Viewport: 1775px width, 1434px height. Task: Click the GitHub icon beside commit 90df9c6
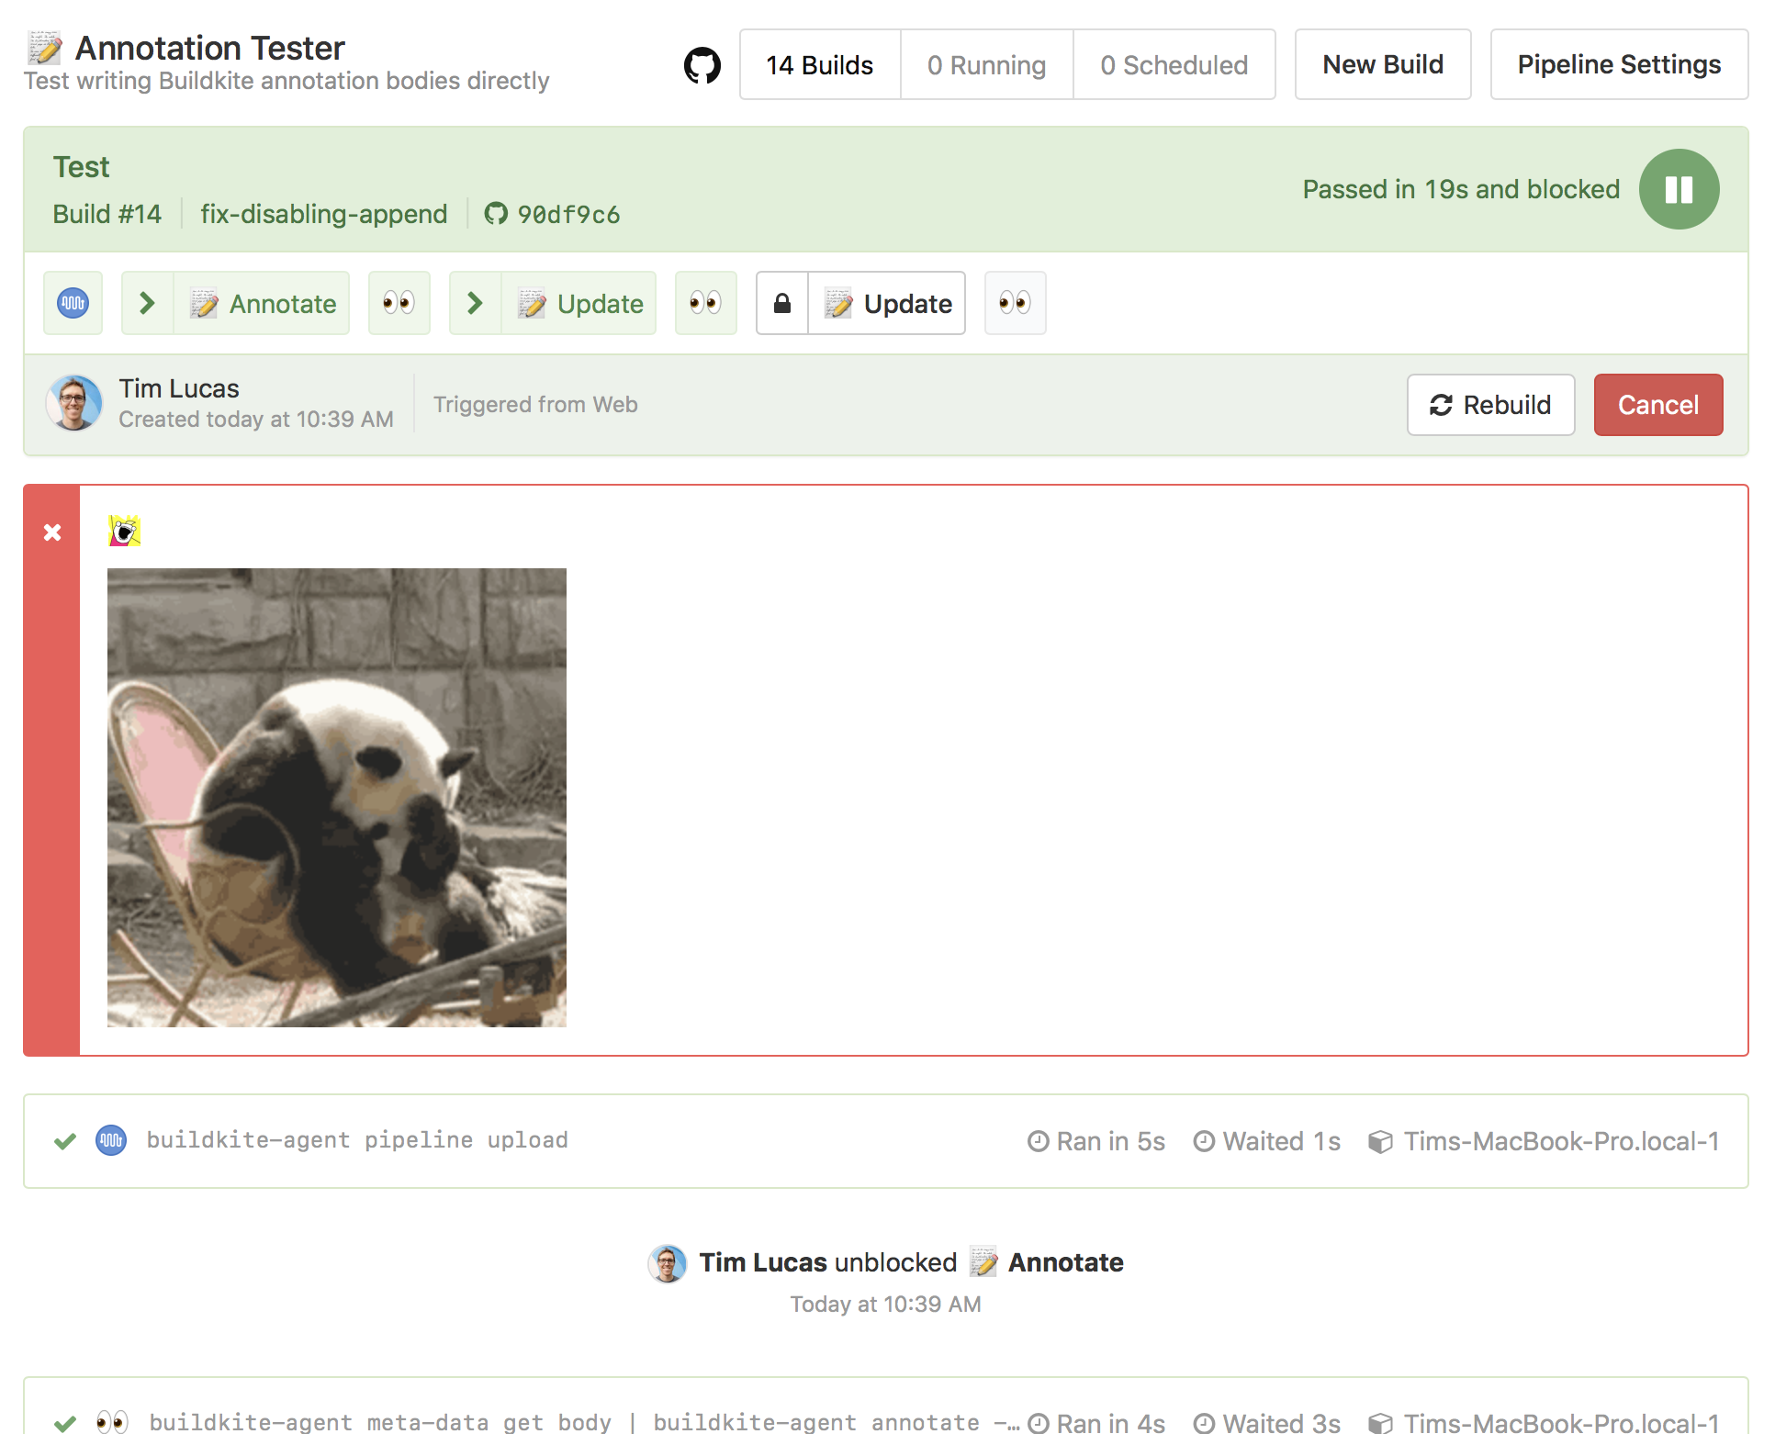pyautogui.click(x=496, y=214)
